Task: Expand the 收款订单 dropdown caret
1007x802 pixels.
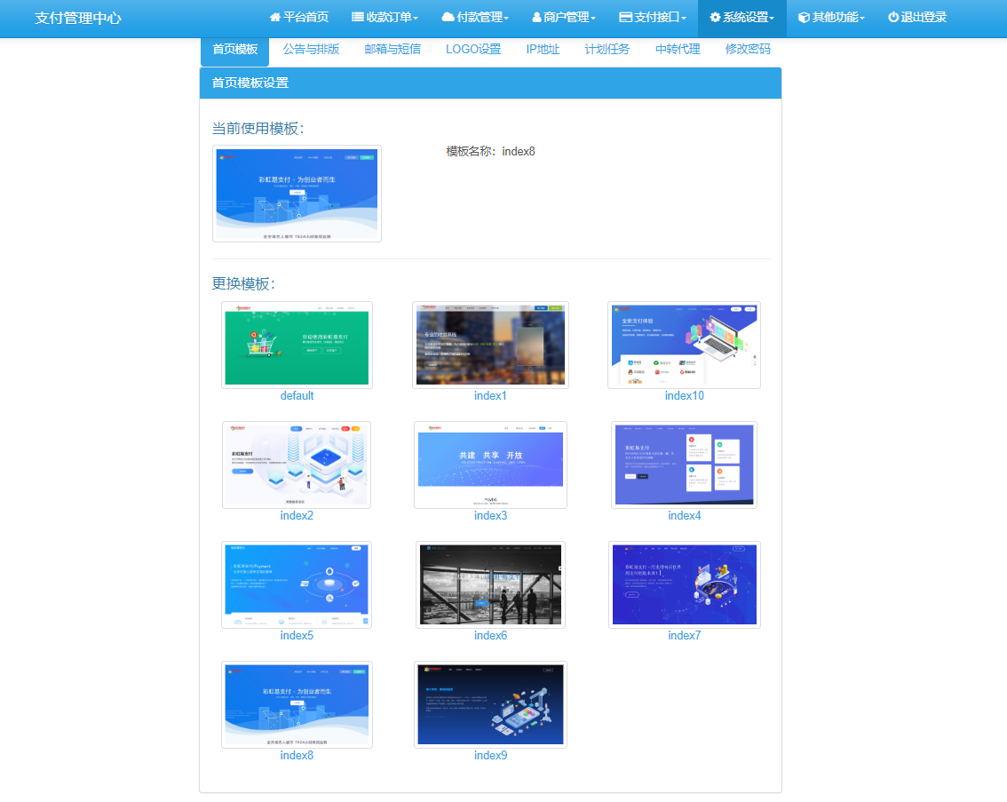Action: pyautogui.click(x=416, y=18)
